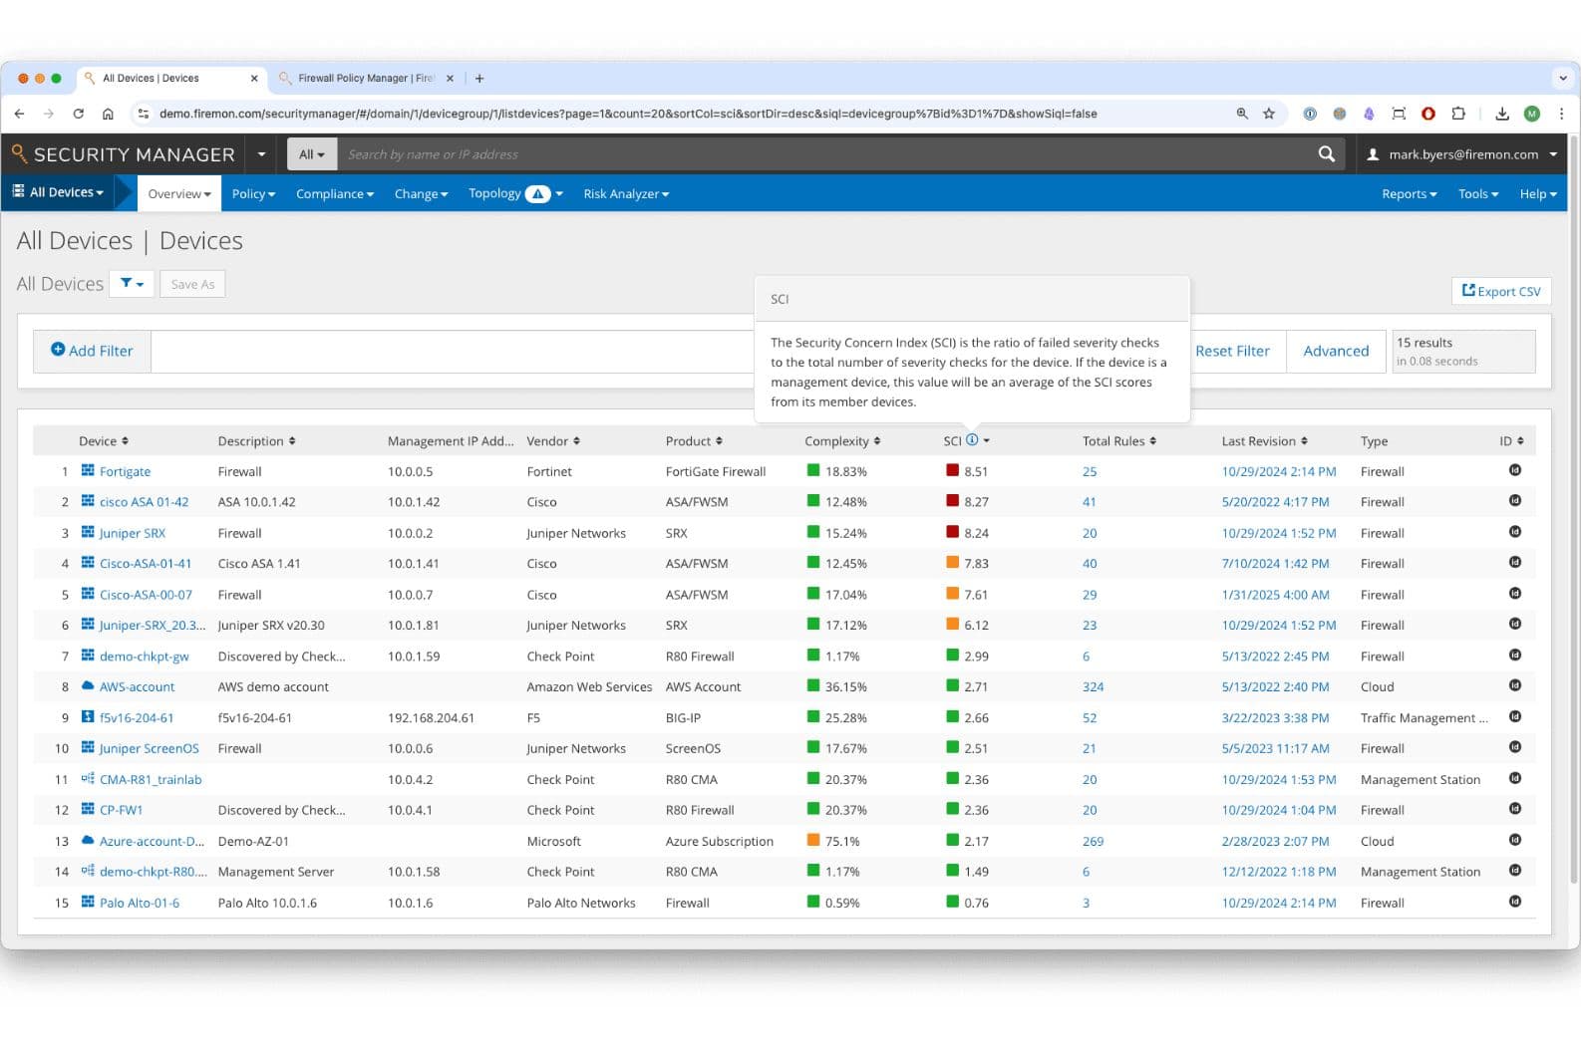
Task: Click the Export CSV button
Action: coord(1501,291)
